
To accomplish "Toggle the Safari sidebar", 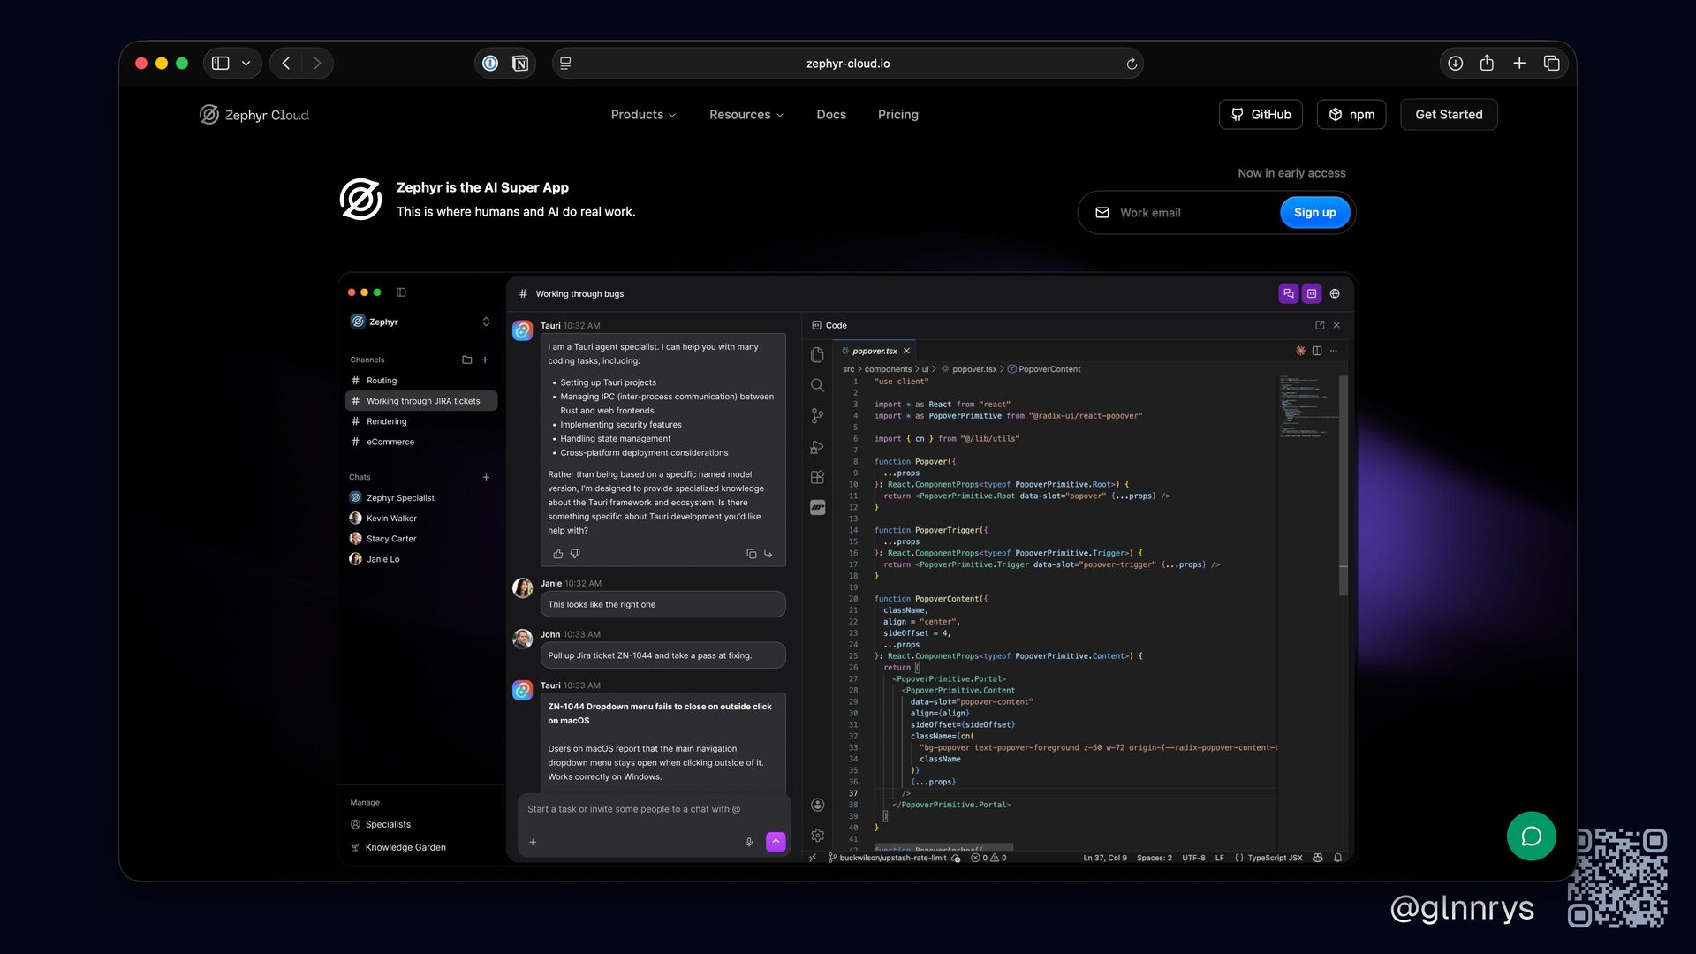I will [x=221, y=64].
